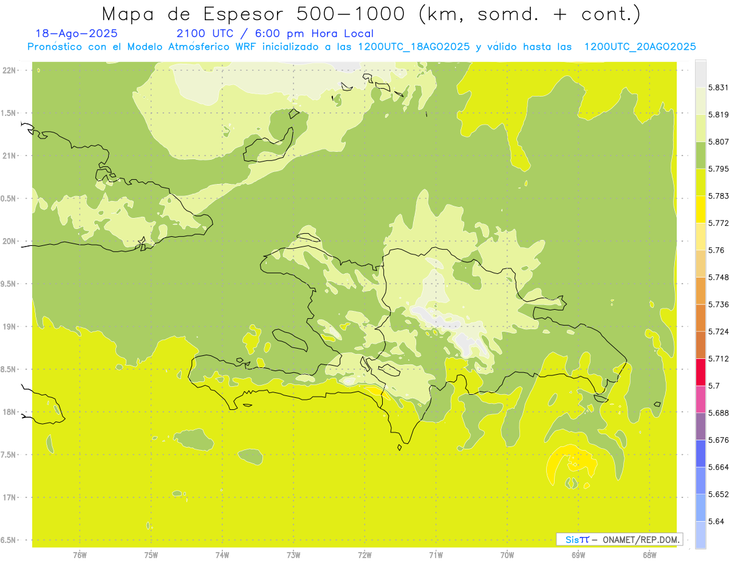729x563 pixels.
Task: Click the grey colorbar segment above 5.831
Action: 700,73
